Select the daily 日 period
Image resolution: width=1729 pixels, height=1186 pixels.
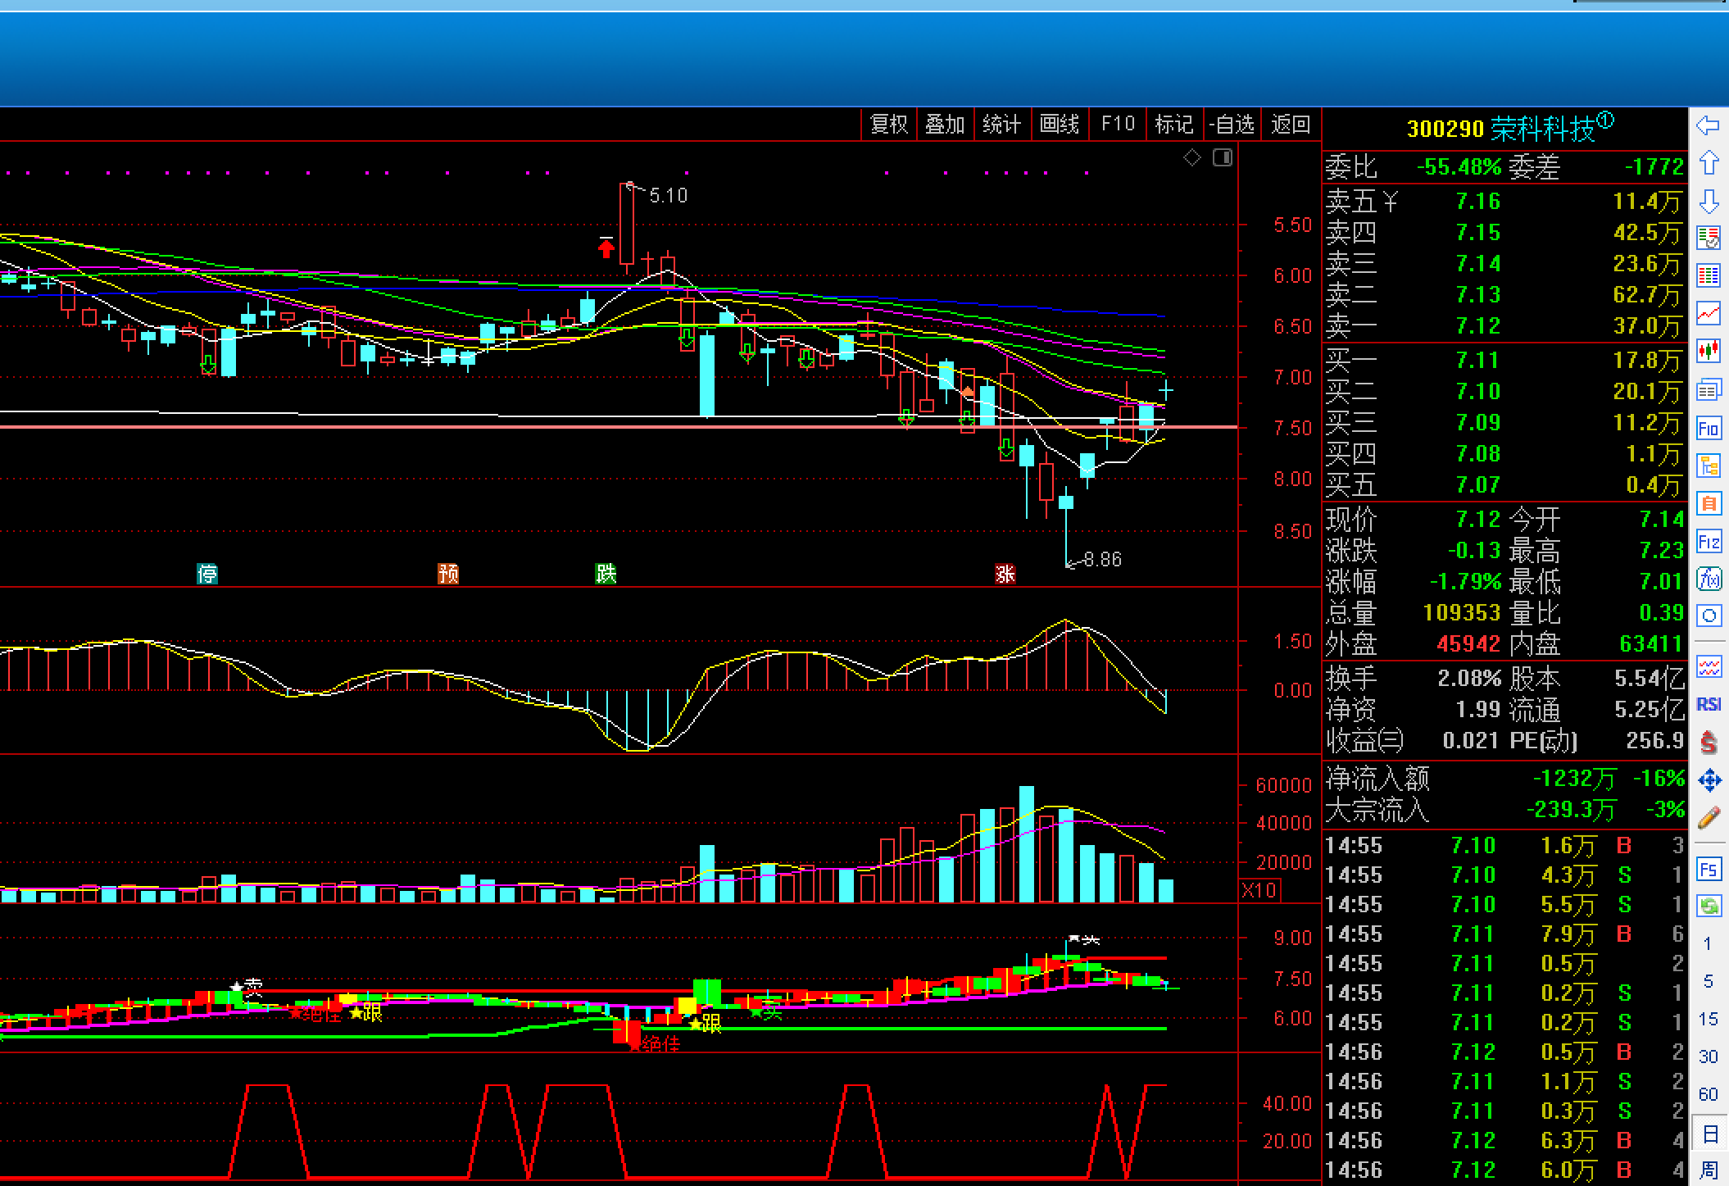coord(1710,1134)
